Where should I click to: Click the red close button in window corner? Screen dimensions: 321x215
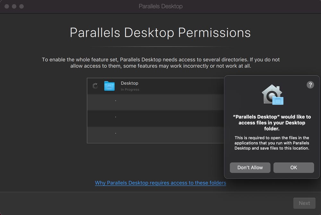(6, 6)
